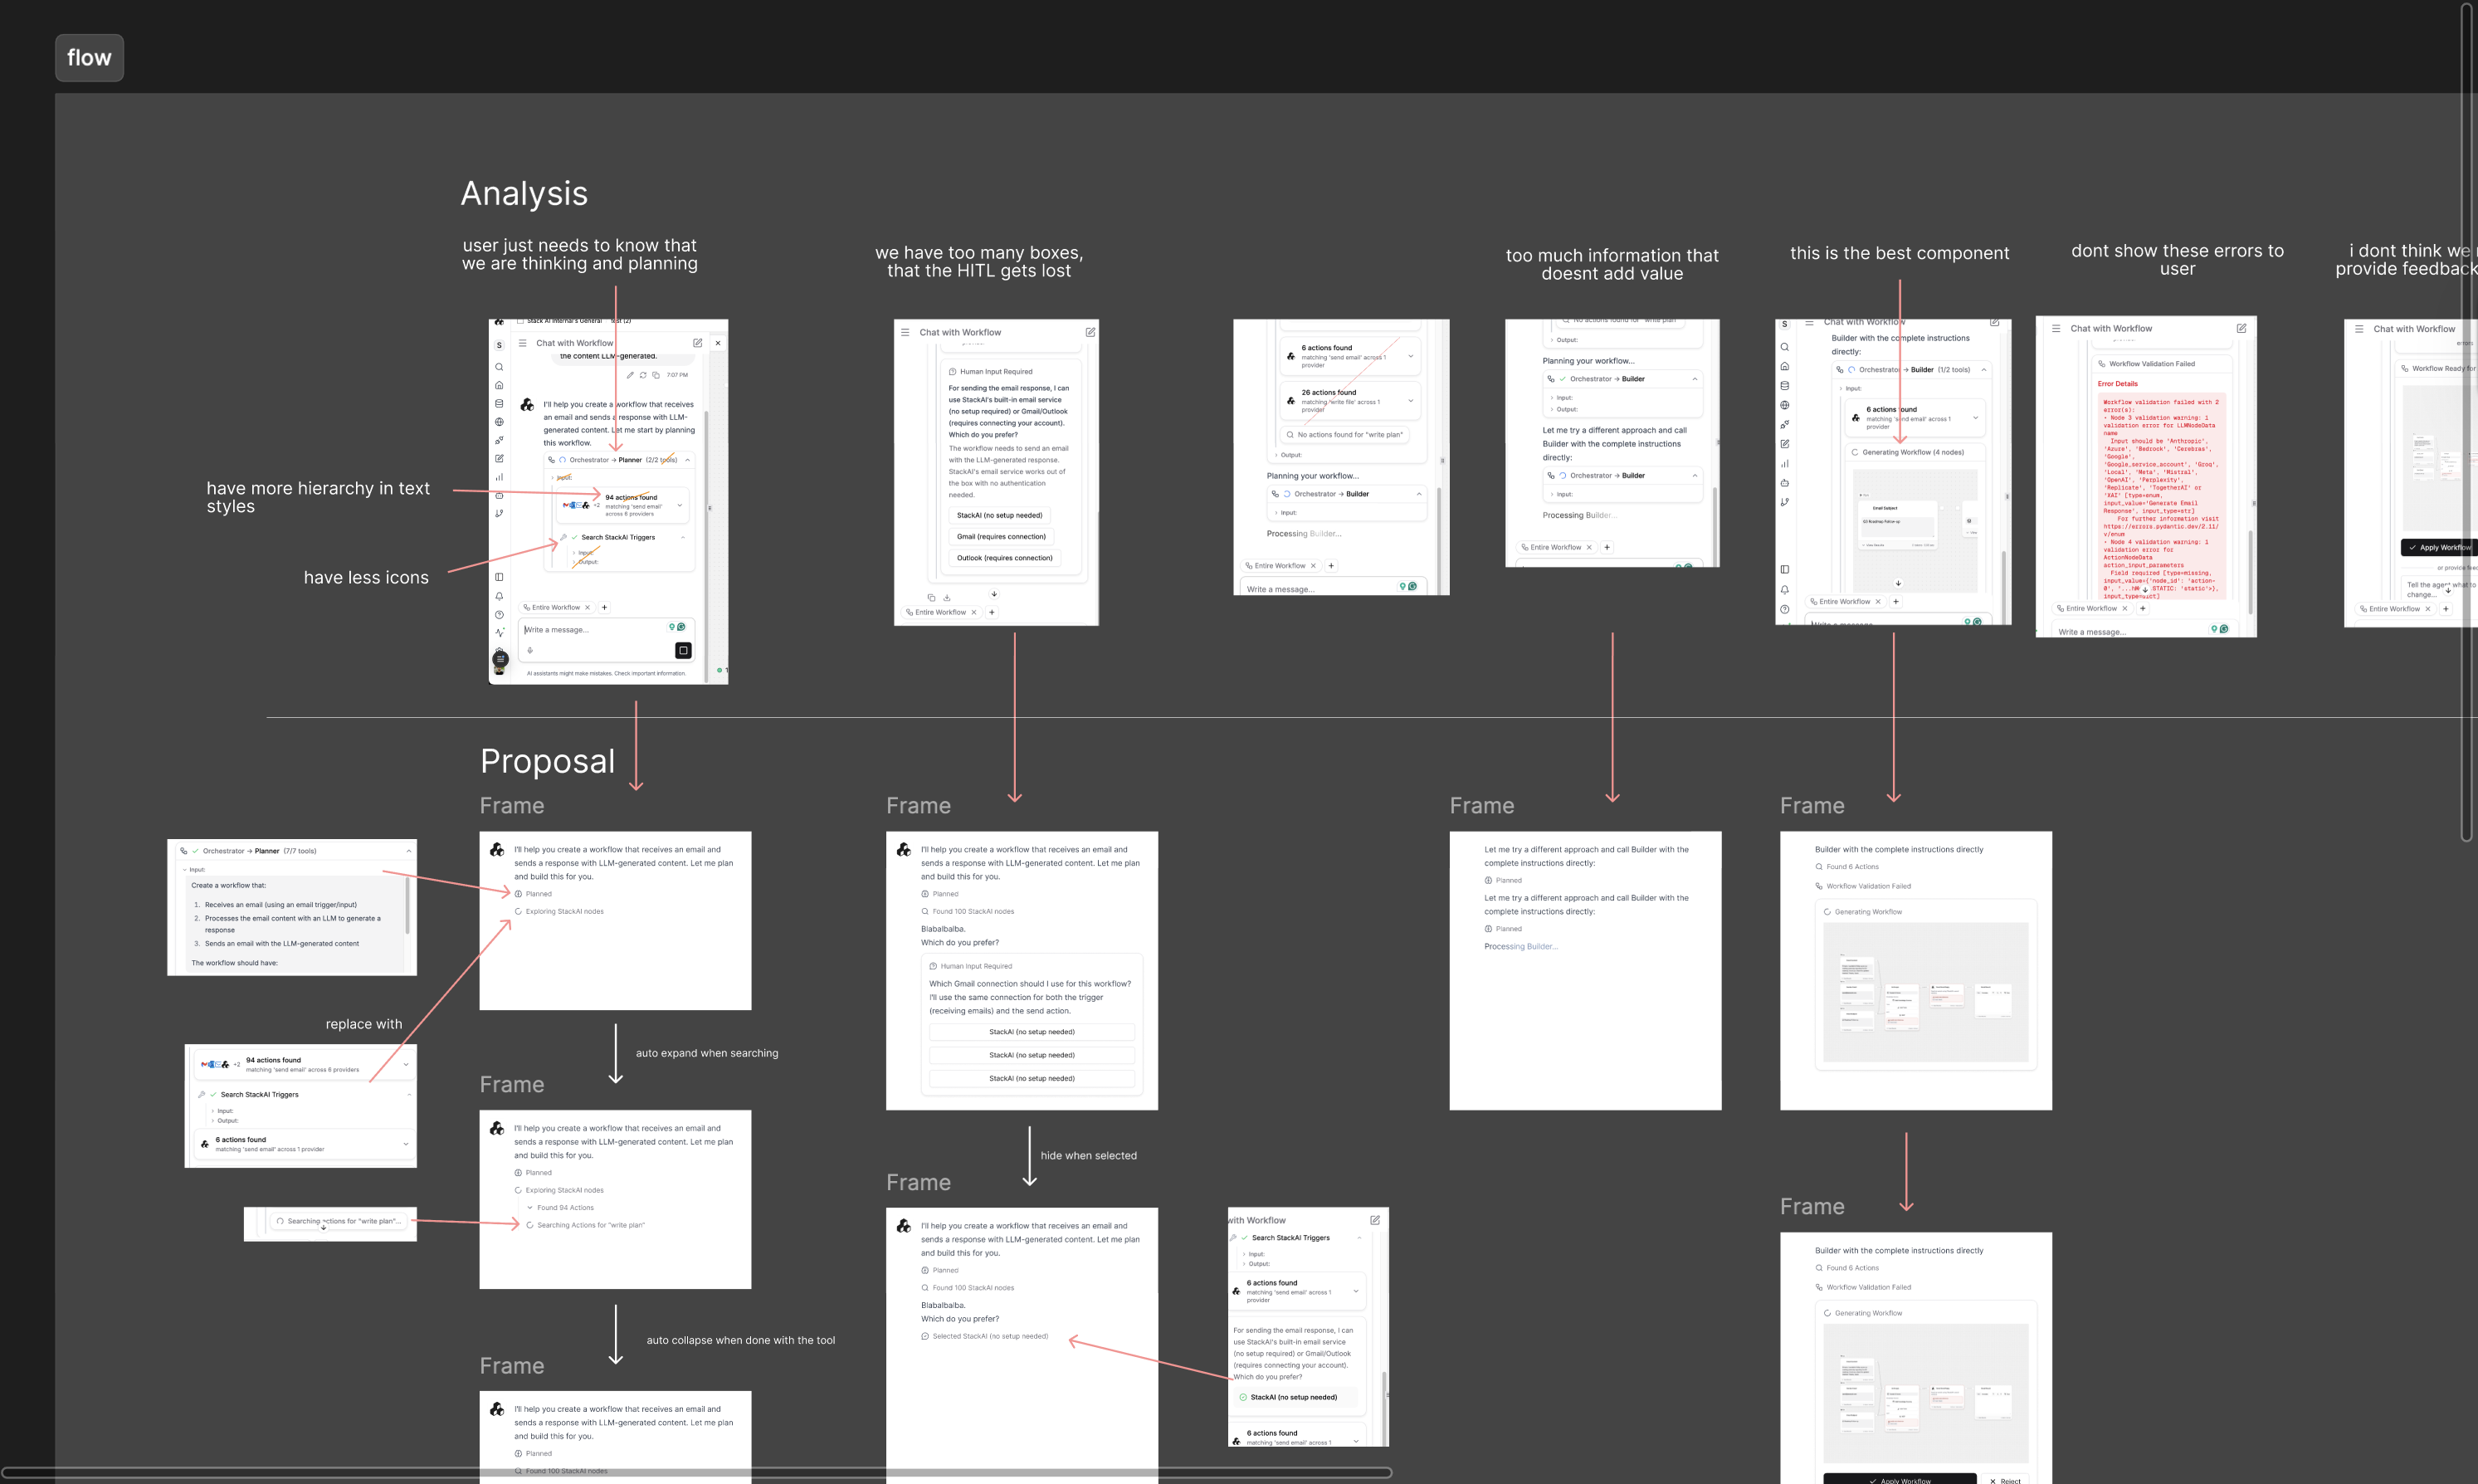Click the hamburger icon in the validation error mockup header
2478x1484 pixels.
(2056, 328)
